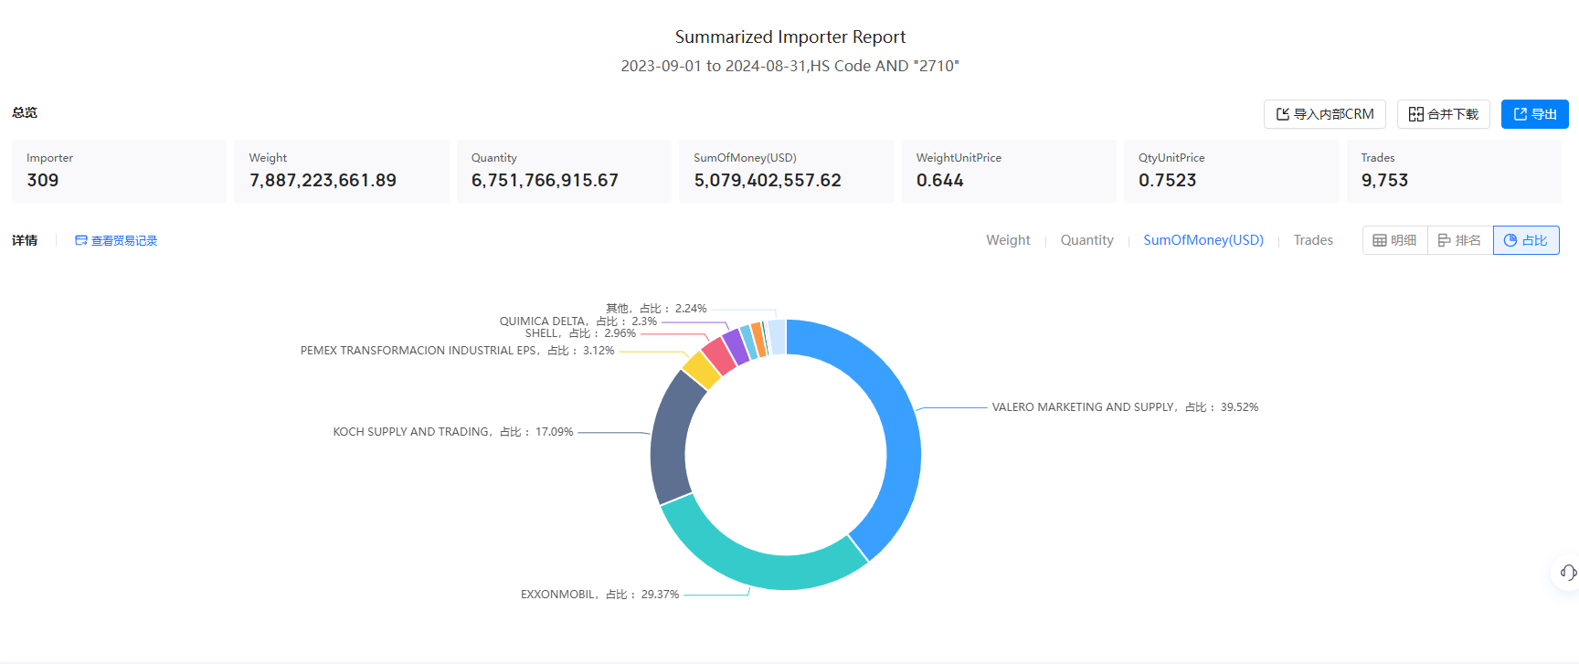Switch to 明细 detail table view

(x=1394, y=240)
